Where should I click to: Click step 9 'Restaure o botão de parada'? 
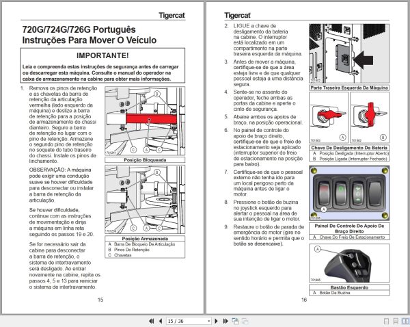coord(269,235)
